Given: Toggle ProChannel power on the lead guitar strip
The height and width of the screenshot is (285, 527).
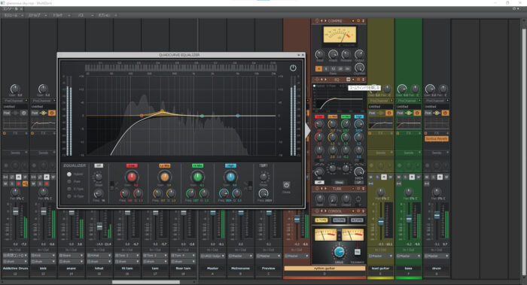Looking at the screenshot, I should 389,113.
